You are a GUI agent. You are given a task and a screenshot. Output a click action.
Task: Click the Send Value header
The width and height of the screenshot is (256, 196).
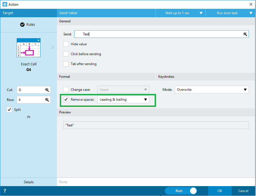[x=106, y=13]
